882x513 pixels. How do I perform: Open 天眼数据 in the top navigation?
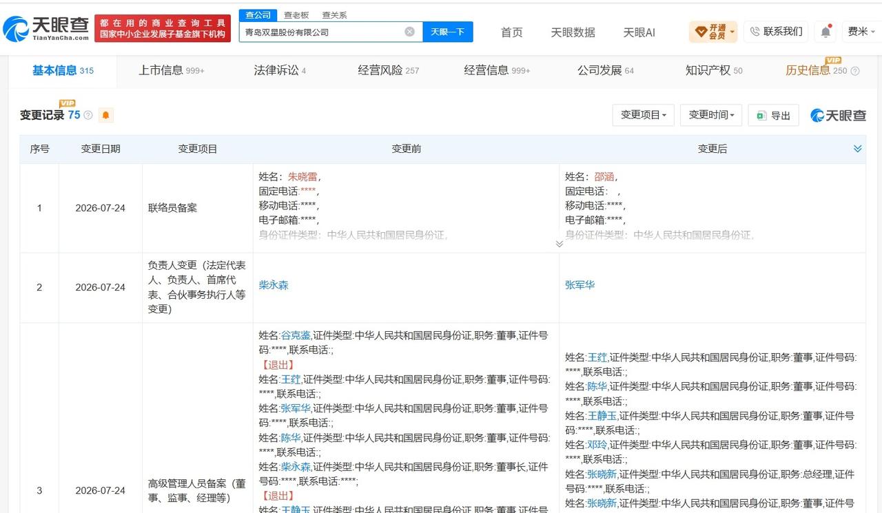click(x=573, y=32)
